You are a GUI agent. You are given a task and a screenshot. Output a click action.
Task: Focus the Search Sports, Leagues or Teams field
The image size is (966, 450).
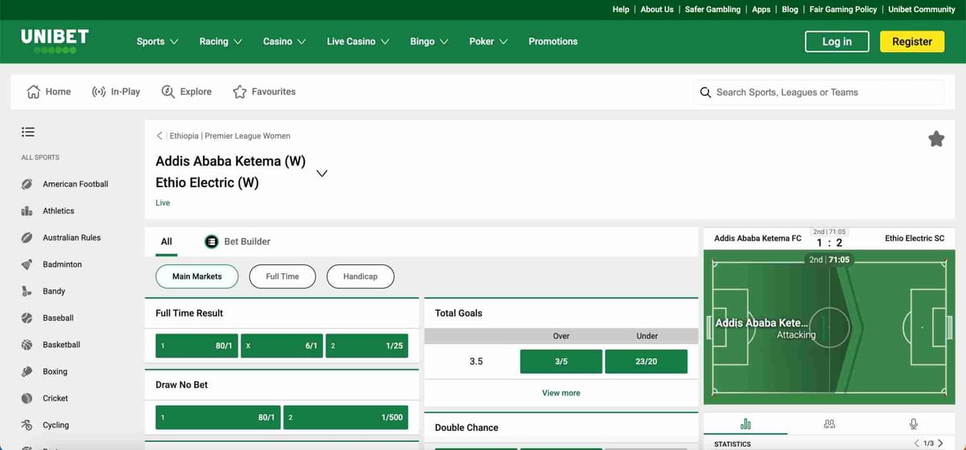coord(819,92)
